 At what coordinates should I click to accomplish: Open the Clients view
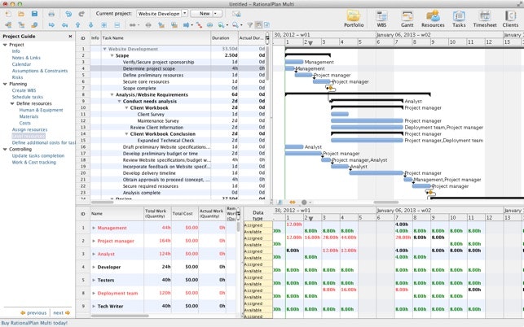510,19
